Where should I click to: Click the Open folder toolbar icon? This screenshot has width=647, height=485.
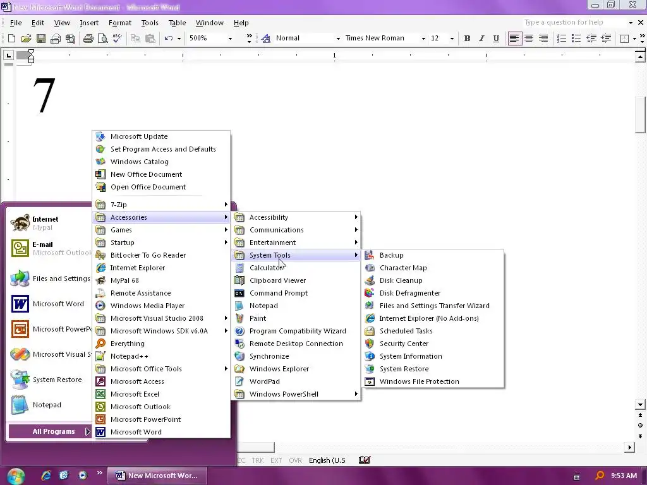coord(26,39)
